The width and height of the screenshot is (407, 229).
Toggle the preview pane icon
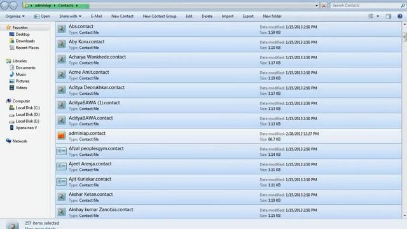pyautogui.click(x=389, y=16)
